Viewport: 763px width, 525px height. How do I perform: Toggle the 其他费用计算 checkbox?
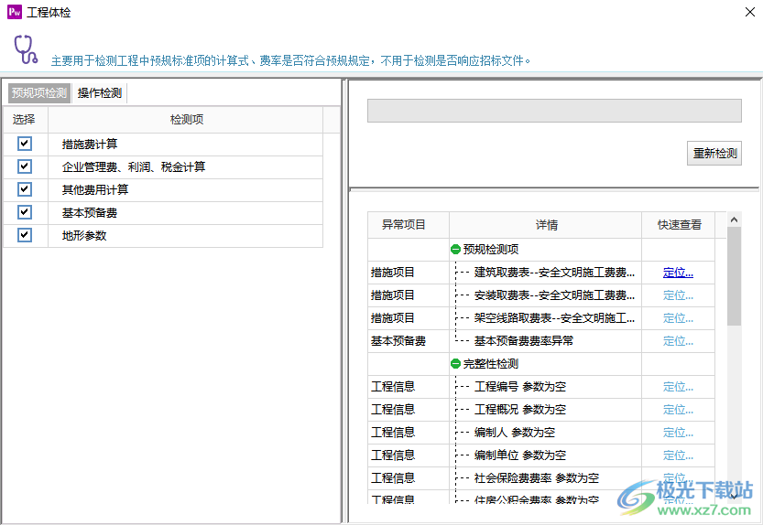25,189
